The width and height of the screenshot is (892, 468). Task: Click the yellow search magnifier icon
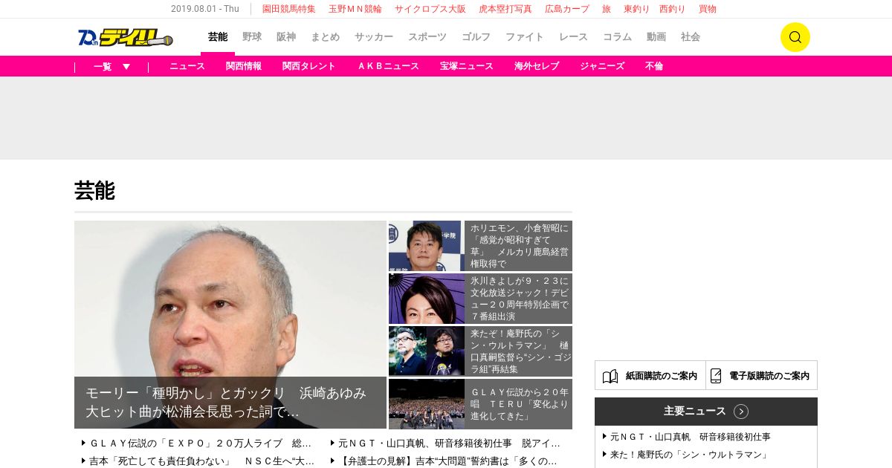(795, 37)
